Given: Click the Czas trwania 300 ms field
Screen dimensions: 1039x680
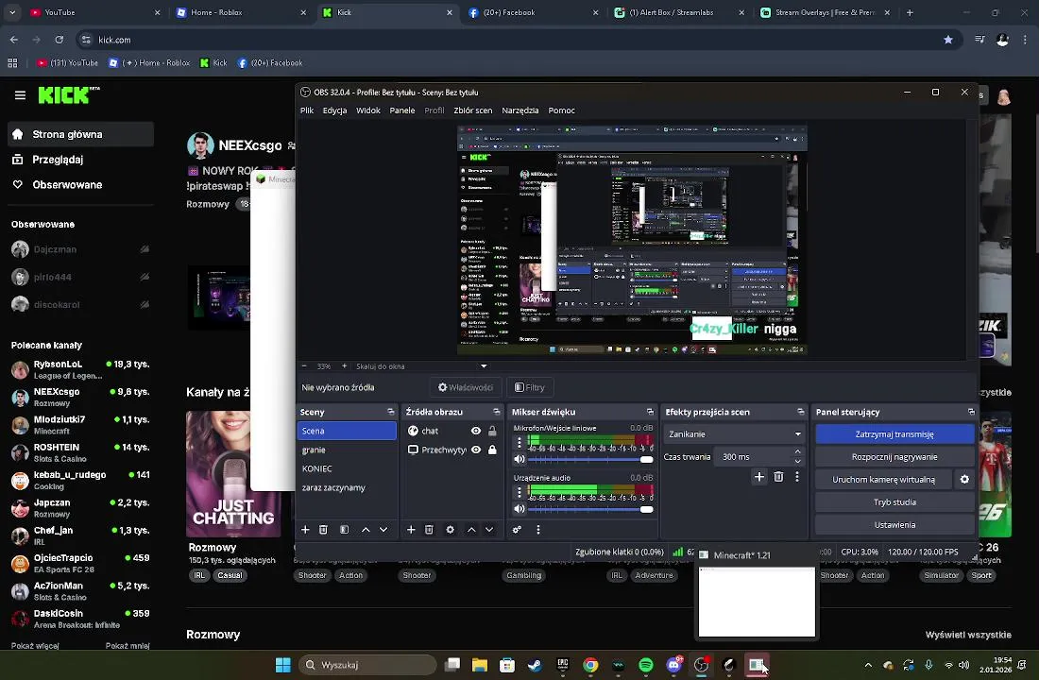Looking at the screenshot, I should tap(754, 457).
